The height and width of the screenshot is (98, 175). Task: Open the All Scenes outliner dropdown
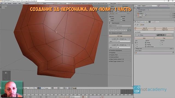coord(152,6)
